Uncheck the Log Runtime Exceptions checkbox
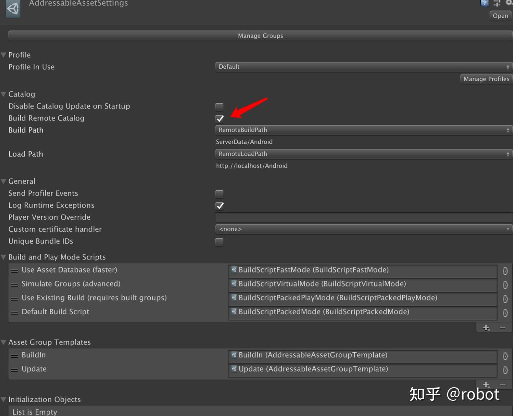The image size is (513, 416). click(219, 206)
